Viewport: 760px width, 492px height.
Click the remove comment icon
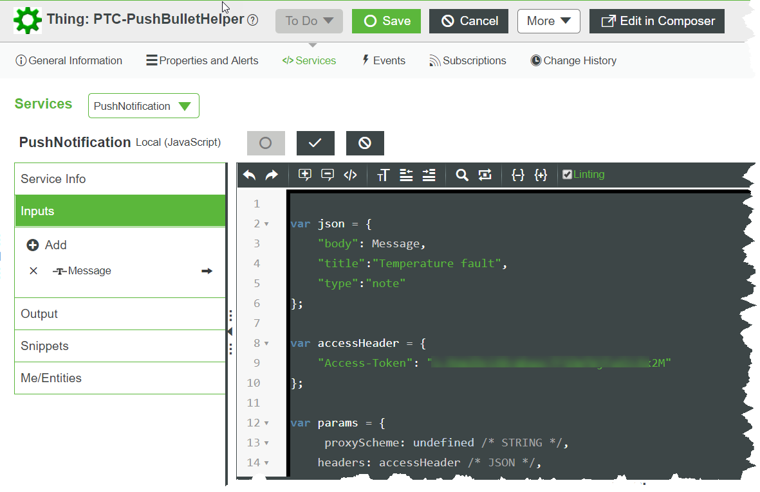click(328, 175)
